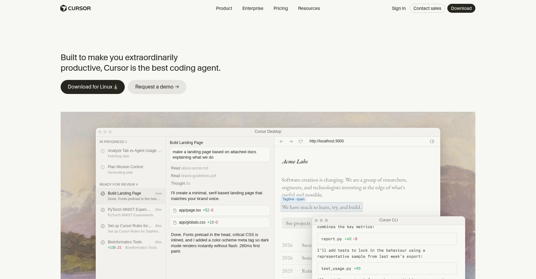Open the Enterprise menu

click(x=253, y=8)
